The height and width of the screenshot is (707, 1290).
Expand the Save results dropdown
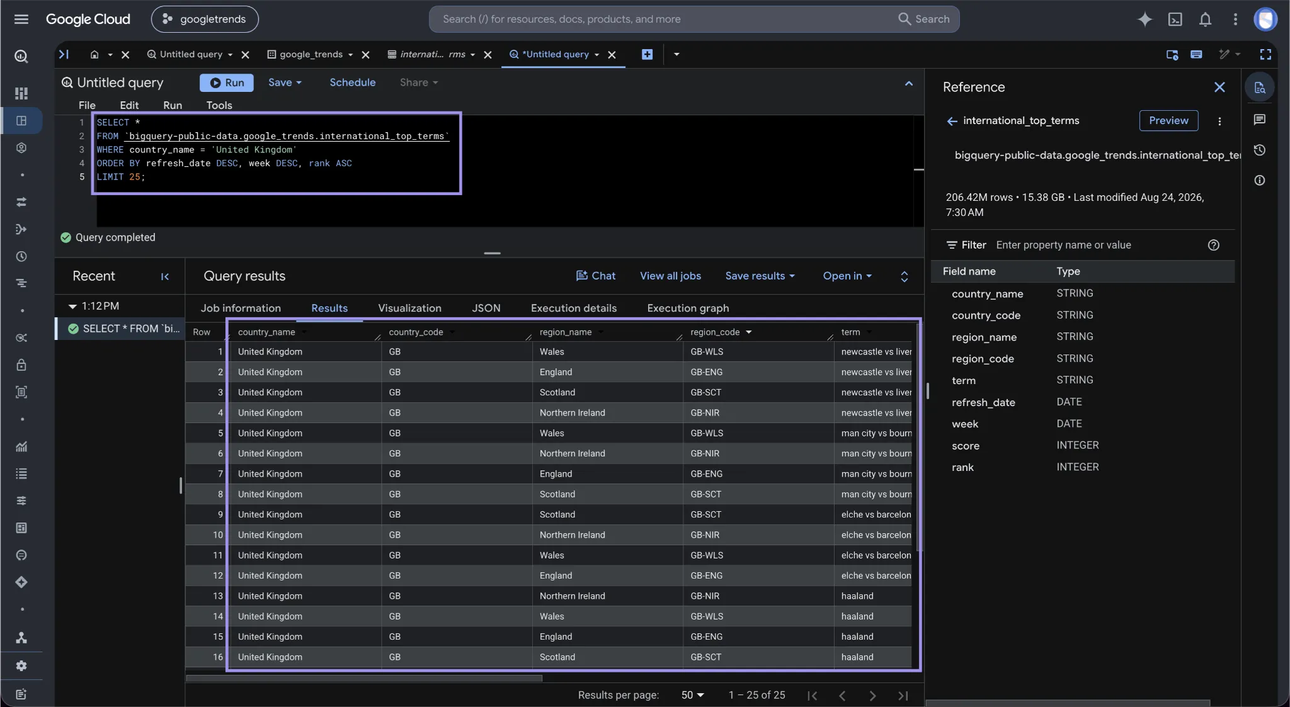click(760, 276)
